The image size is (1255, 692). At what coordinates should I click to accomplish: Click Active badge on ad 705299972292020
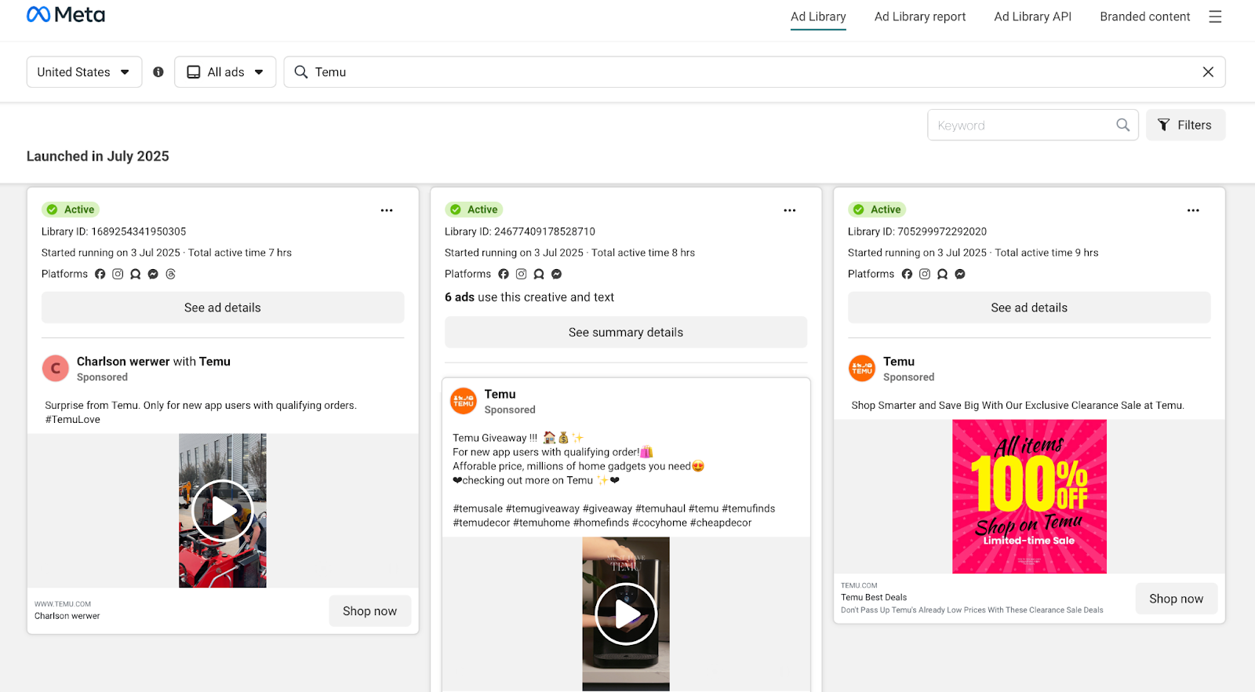coord(877,209)
